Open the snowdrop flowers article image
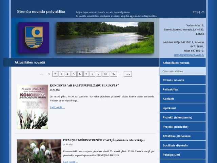 39,151
